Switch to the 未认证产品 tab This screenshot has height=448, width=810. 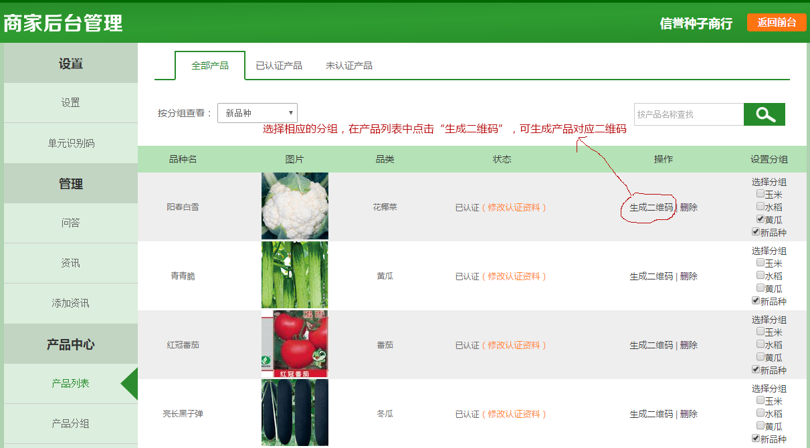349,66
